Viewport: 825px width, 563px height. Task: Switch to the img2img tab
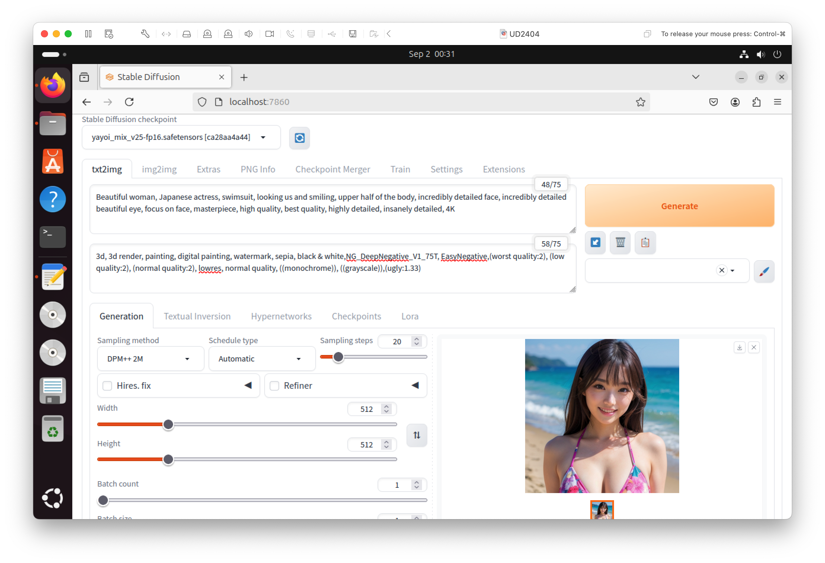click(159, 169)
